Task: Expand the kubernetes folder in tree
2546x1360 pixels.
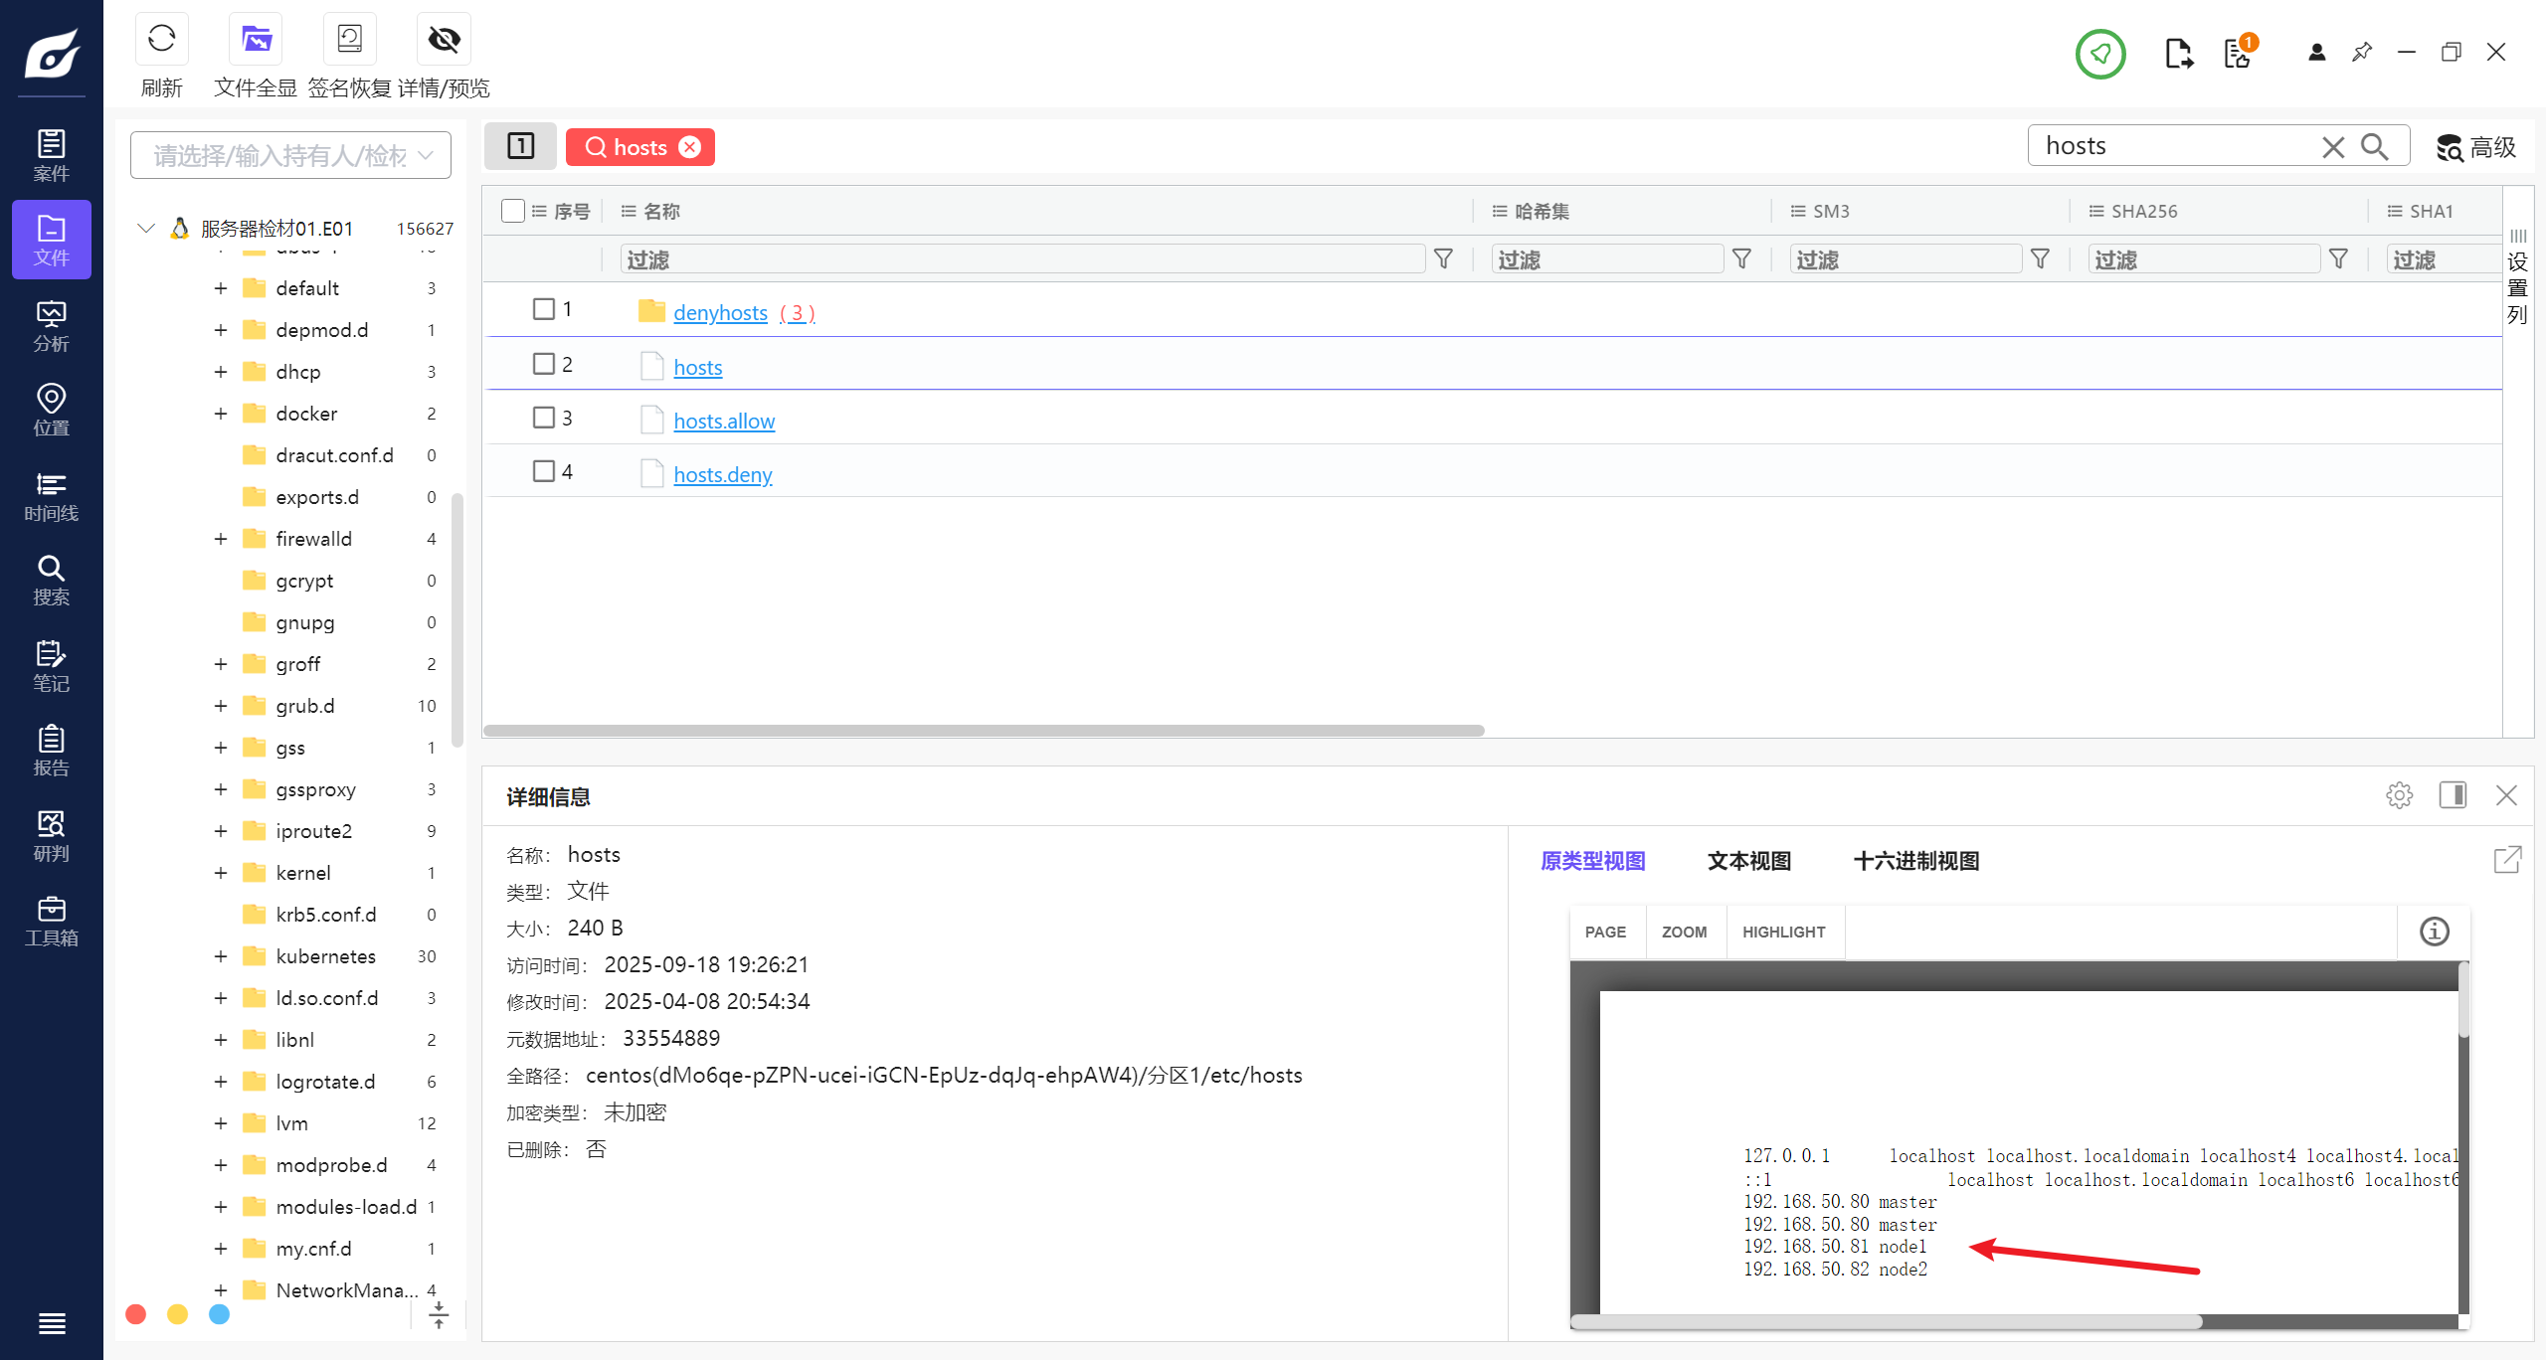Action: (221, 956)
